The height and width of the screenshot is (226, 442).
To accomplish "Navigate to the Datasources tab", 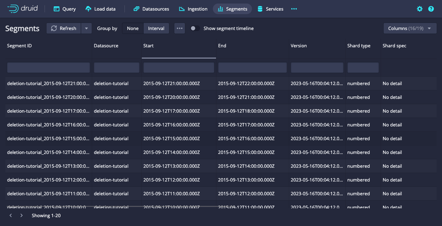I will click(x=151, y=9).
